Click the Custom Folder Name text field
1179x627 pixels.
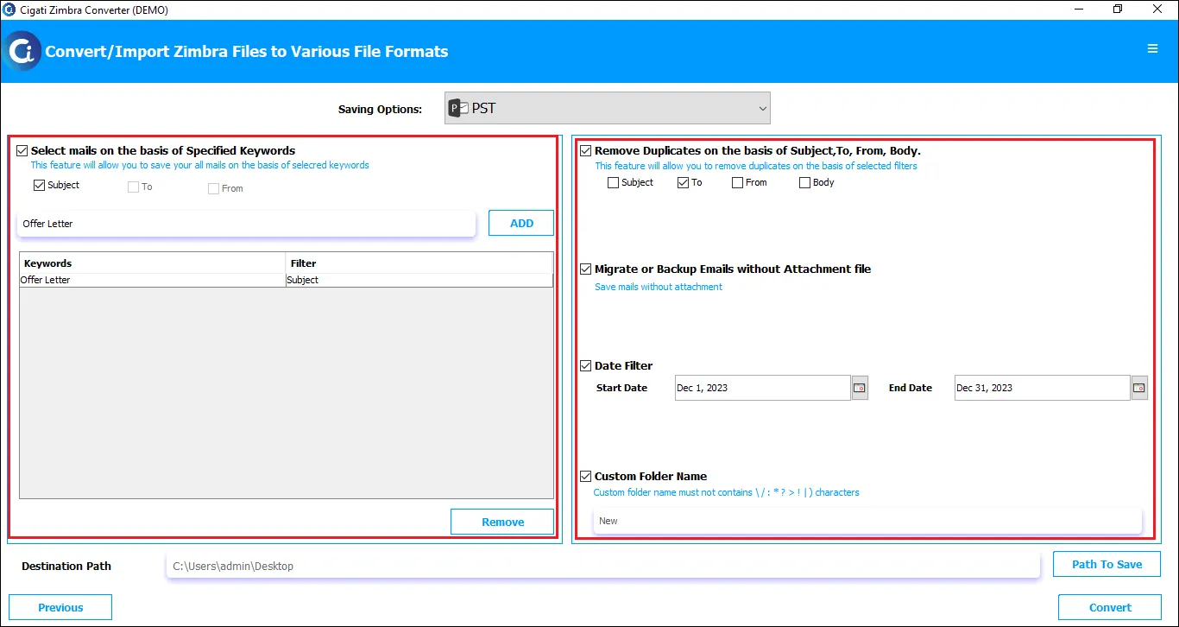[x=867, y=521]
